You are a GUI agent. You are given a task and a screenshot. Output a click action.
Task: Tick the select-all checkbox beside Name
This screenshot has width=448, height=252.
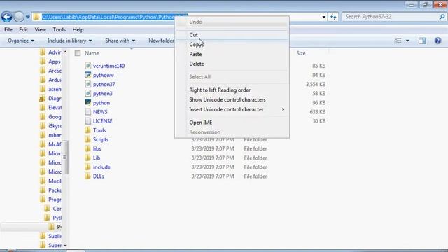[x=78, y=53]
